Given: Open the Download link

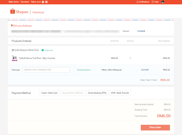Looking at the screenshot, I should click(25, 2).
